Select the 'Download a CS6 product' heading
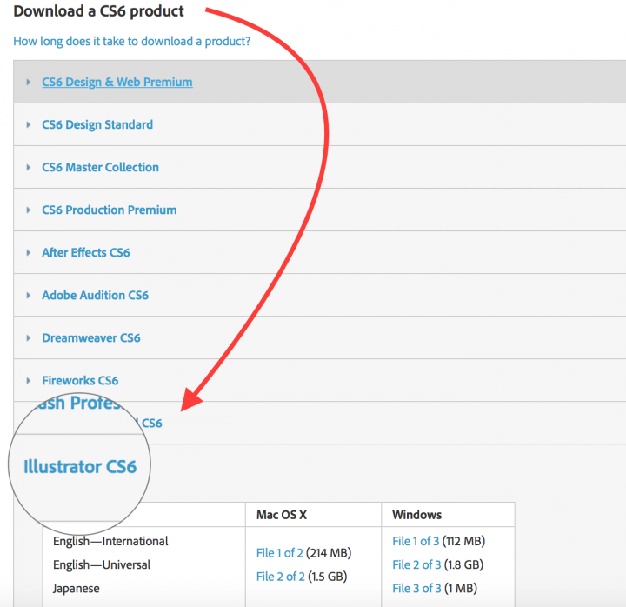 click(x=98, y=10)
